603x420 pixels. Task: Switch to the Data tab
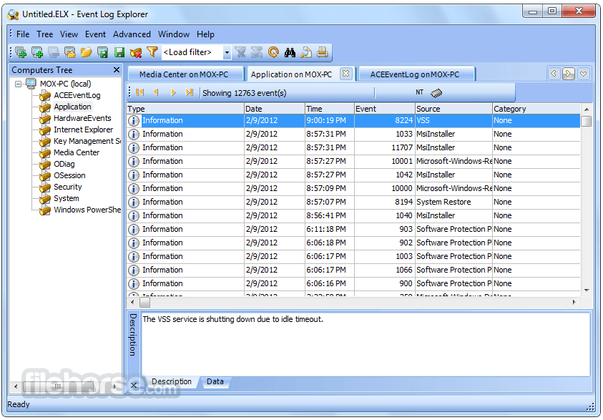[215, 381]
